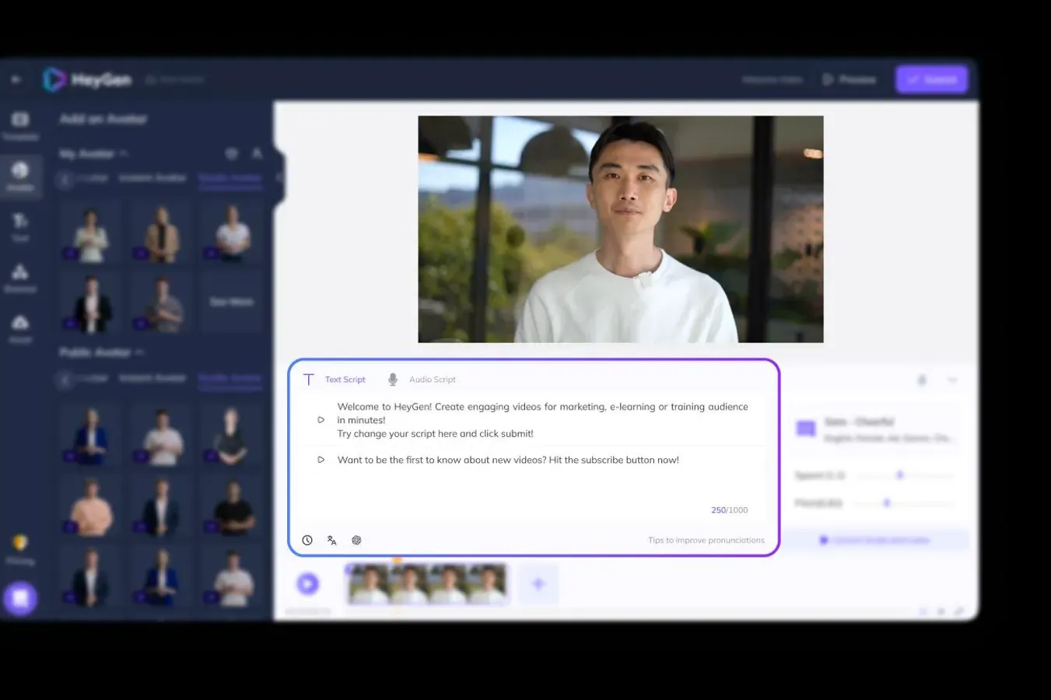Switch to the Text Script tab

(x=345, y=379)
